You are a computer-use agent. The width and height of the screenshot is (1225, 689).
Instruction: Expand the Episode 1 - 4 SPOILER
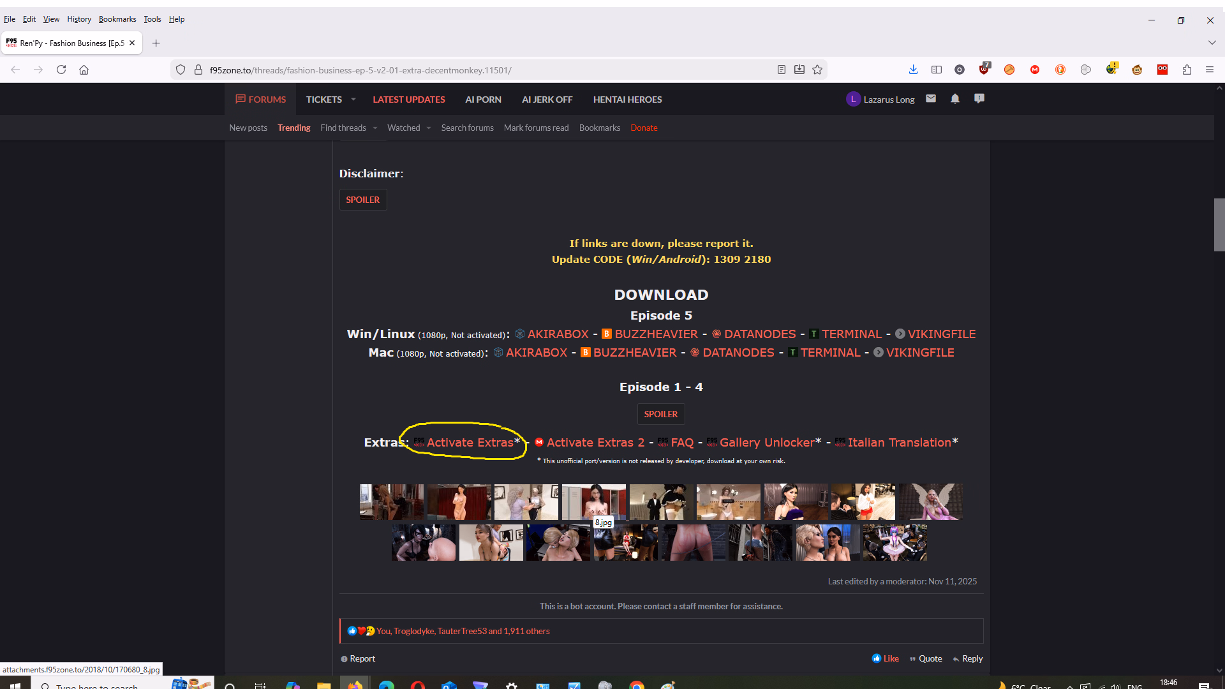pos(660,414)
